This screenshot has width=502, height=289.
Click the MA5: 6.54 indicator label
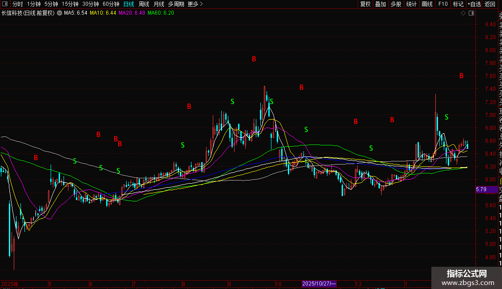[x=76, y=13]
